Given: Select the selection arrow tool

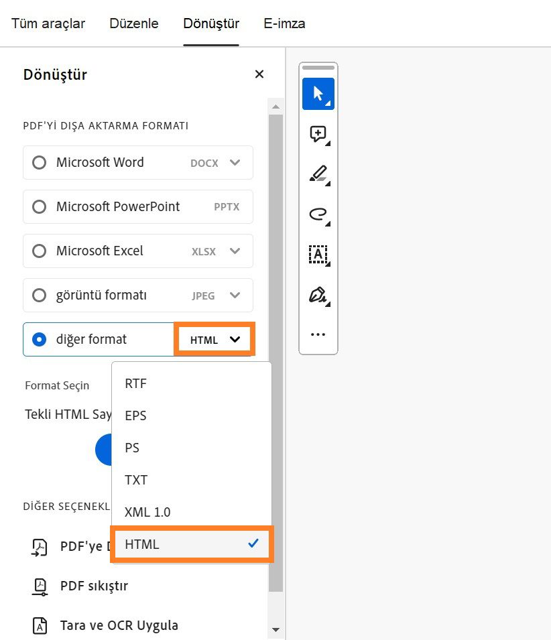Looking at the screenshot, I should pos(318,94).
